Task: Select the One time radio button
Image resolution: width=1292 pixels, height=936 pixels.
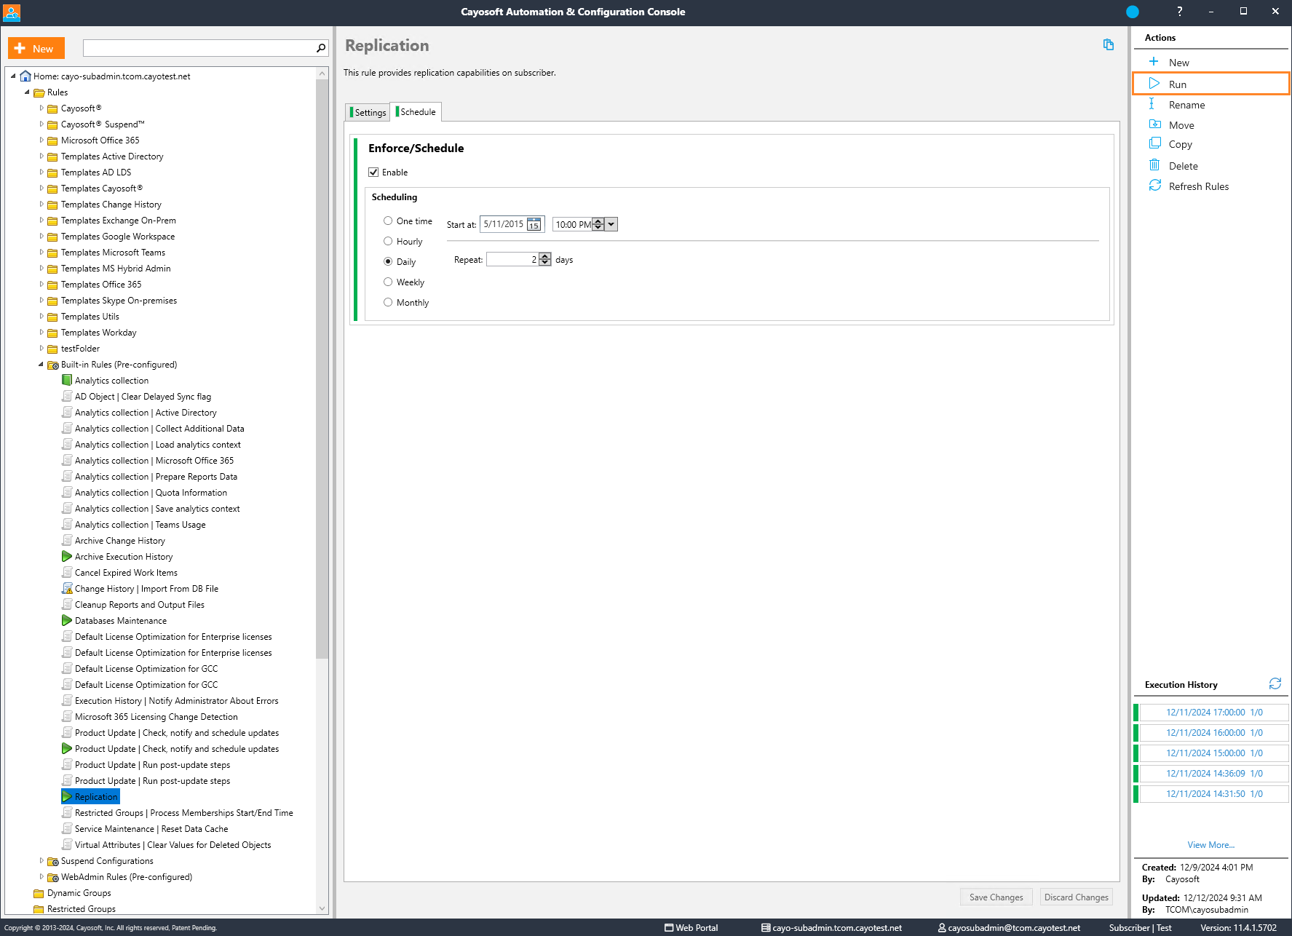Action: click(388, 221)
